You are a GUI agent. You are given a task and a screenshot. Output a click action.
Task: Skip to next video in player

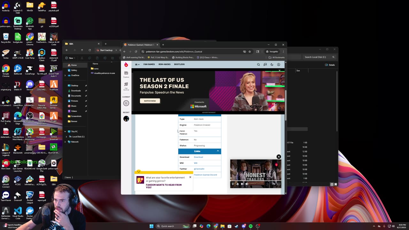[242, 184]
